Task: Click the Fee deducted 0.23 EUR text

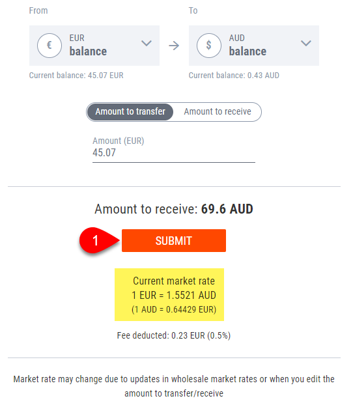Action: tap(174, 335)
